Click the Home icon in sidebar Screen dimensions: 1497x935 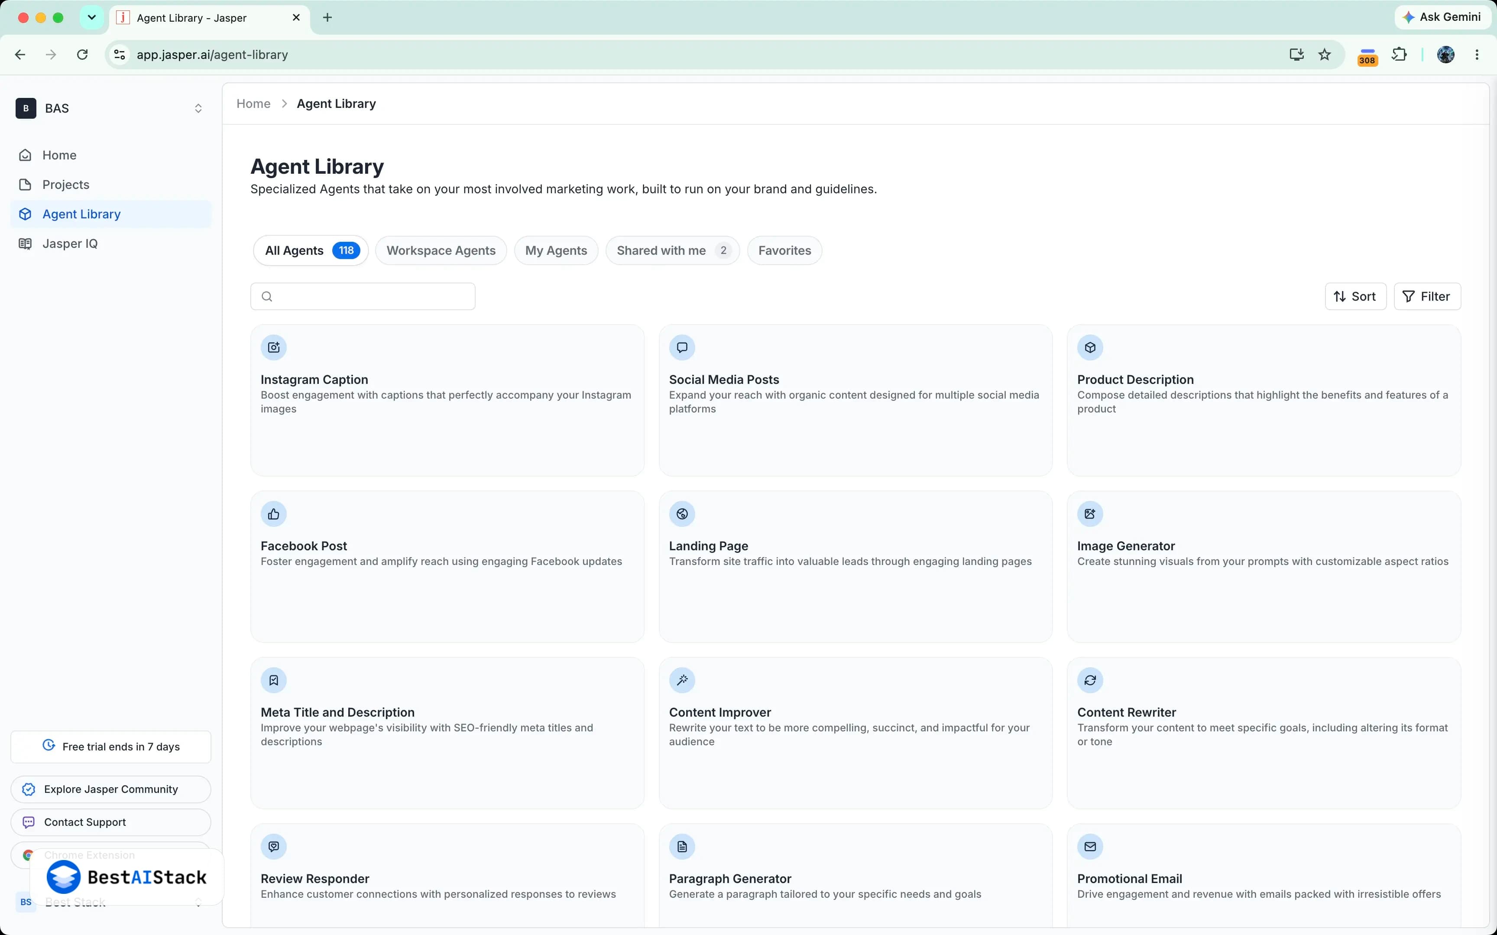[x=26, y=155]
